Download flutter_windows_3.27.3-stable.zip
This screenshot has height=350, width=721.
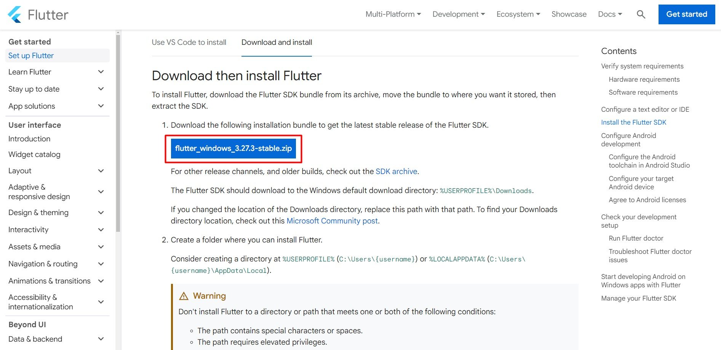coord(233,149)
